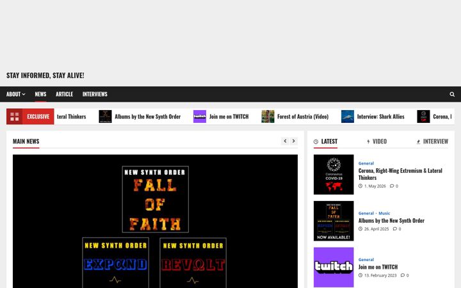The width and height of the screenshot is (461, 288).
Task: Go to next Main News slide
Action: pos(293,141)
